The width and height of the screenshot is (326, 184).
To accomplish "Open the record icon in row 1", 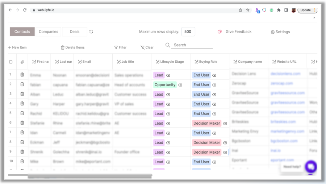I will tap(22, 75).
